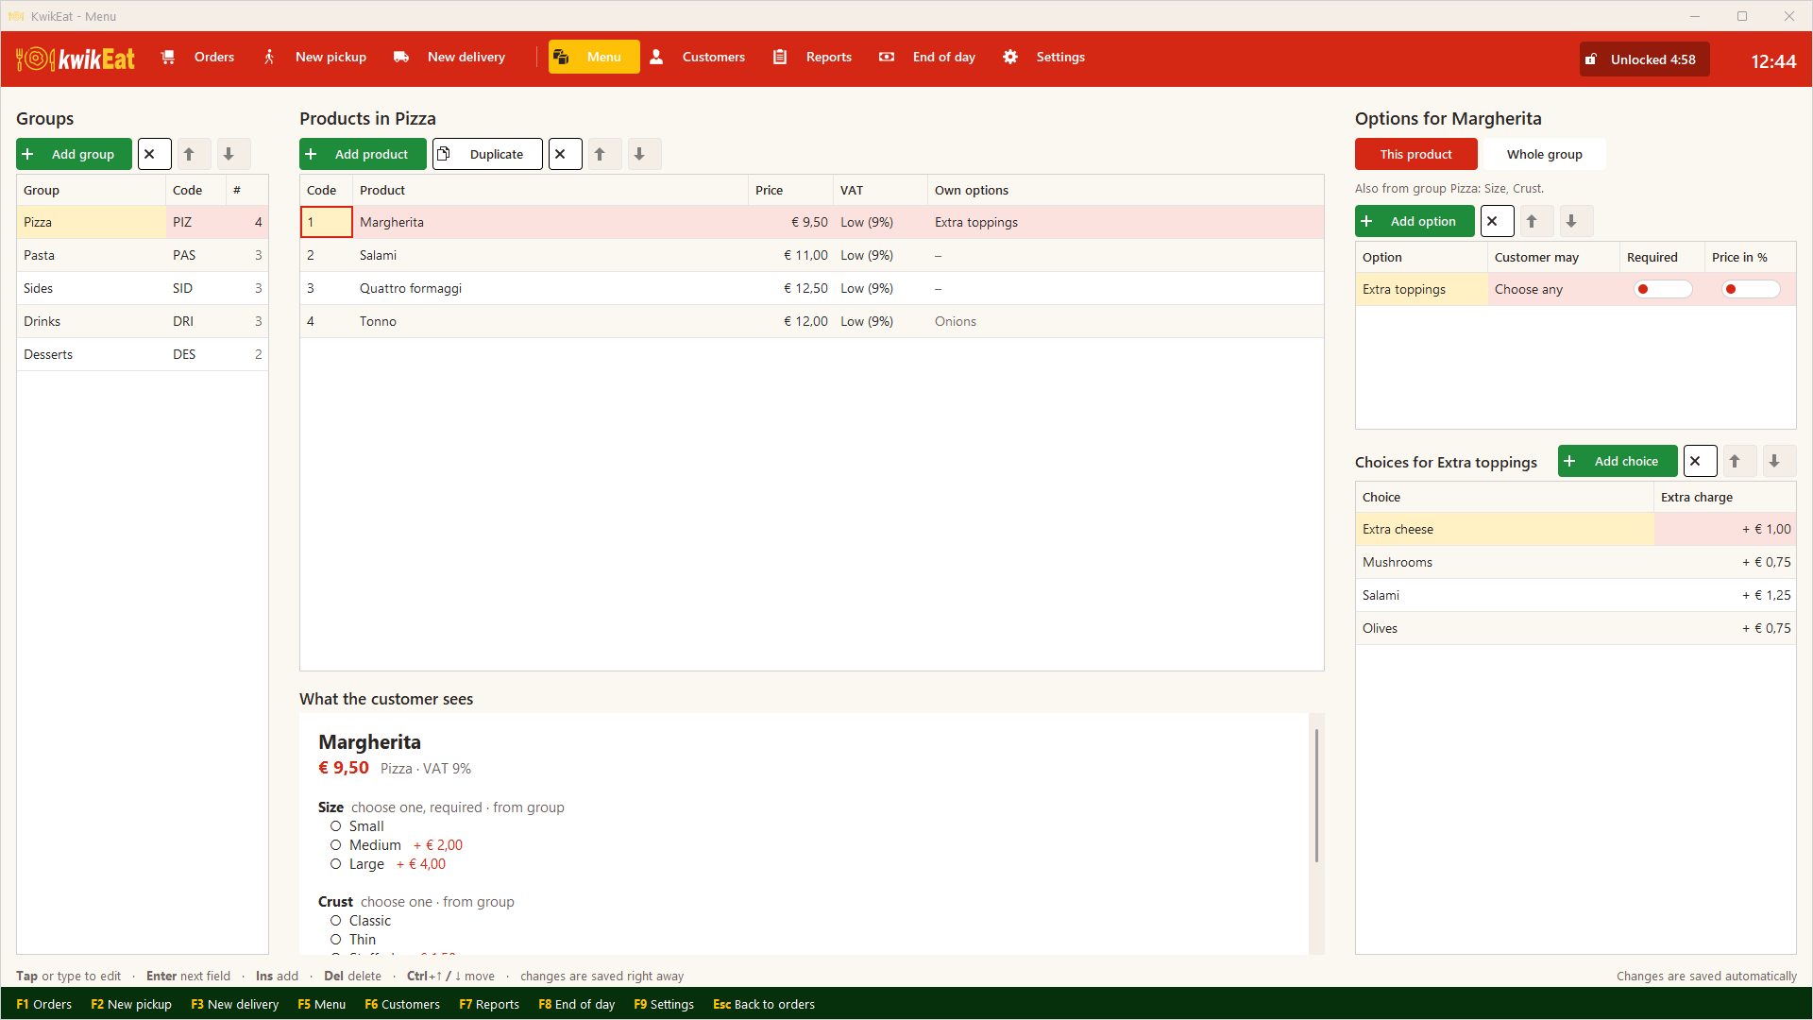Delete the selected group with the X button
Viewport: 1813px width, 1020px height.
(154, 154)
